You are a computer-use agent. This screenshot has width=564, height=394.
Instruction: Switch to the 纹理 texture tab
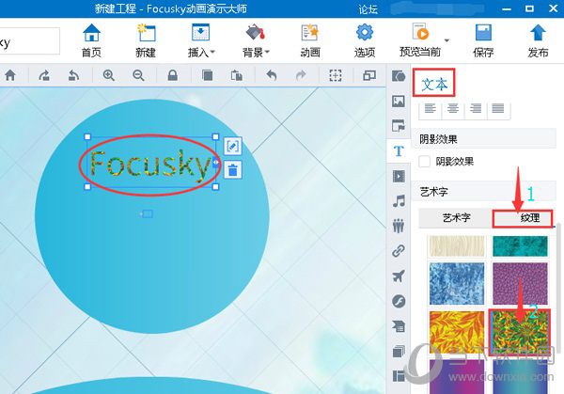click(x=523, y=218)
